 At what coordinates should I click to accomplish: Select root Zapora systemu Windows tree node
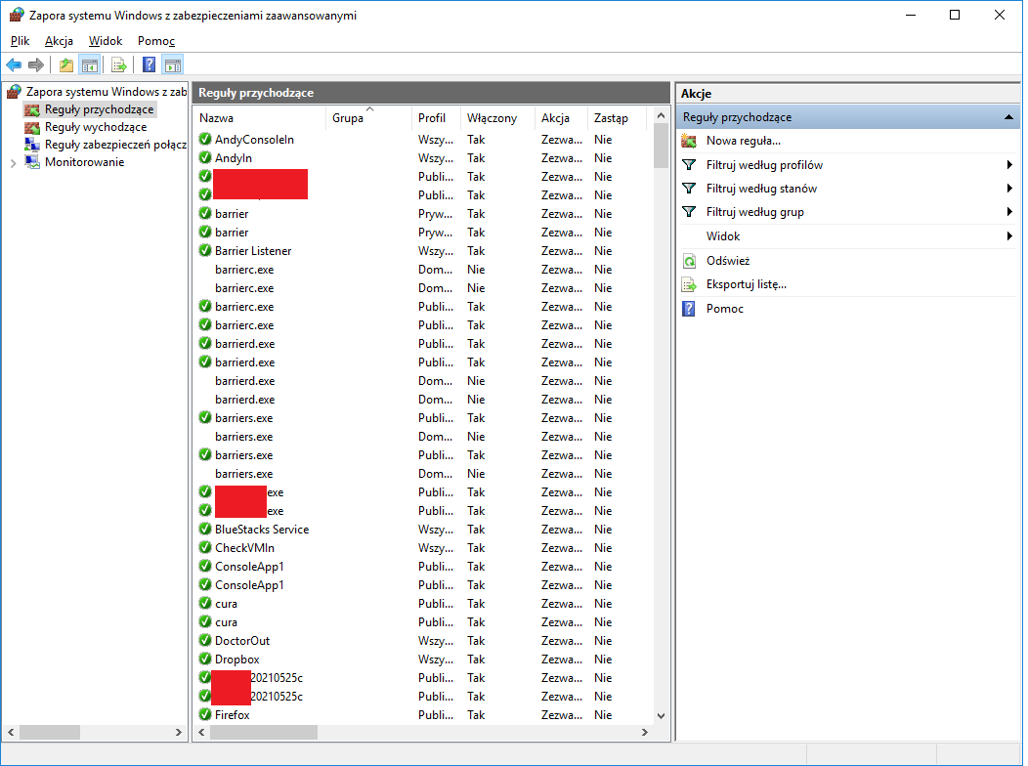(x=107, y=92)
